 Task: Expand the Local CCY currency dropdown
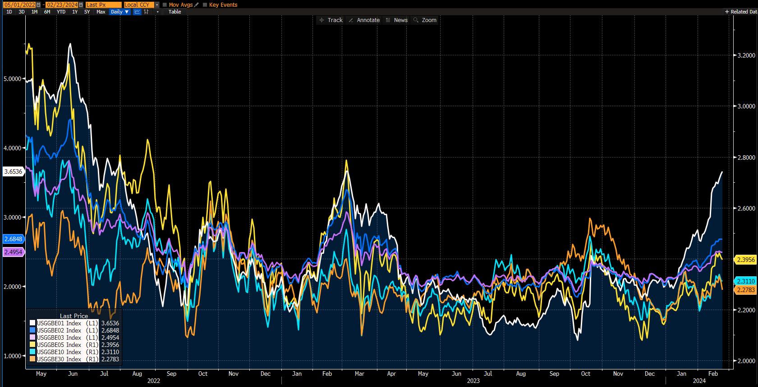(157, 4)
